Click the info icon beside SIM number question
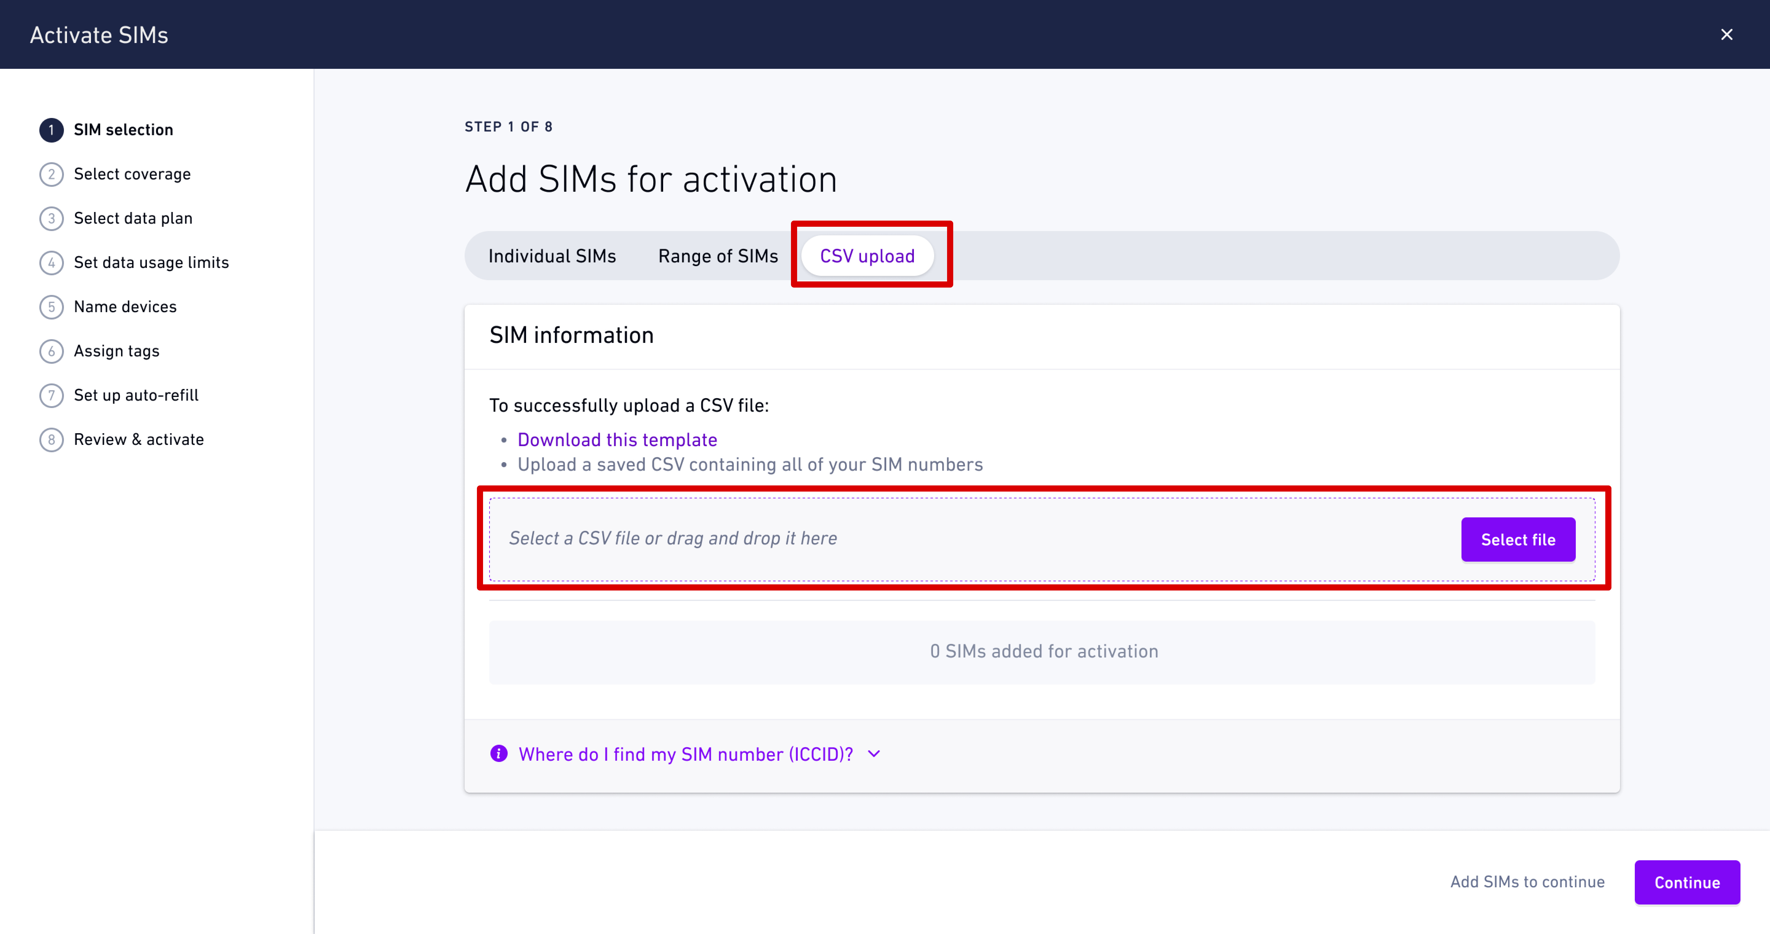Screen dimensions: 1770x934 498,753
